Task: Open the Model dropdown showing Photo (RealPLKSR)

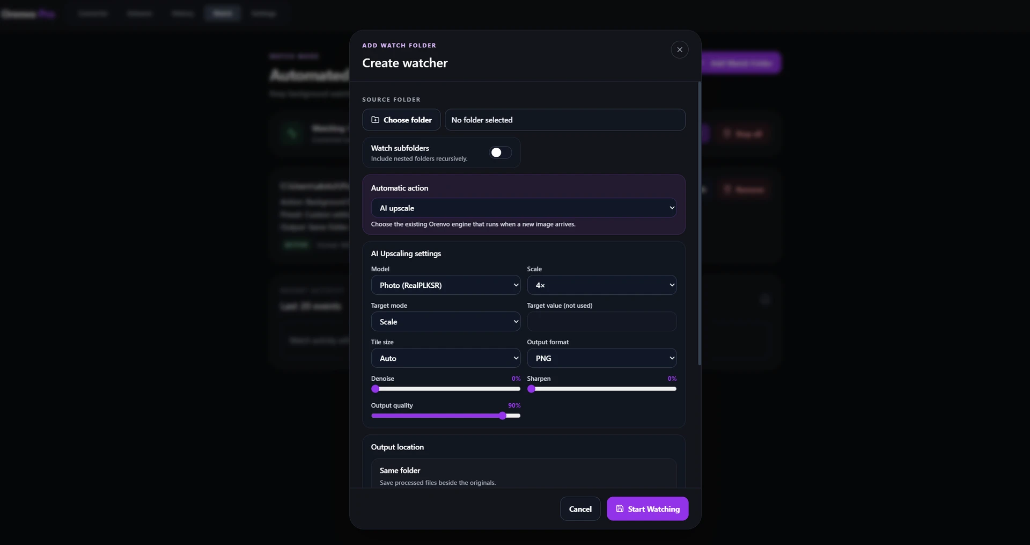Action: [446, 285]
